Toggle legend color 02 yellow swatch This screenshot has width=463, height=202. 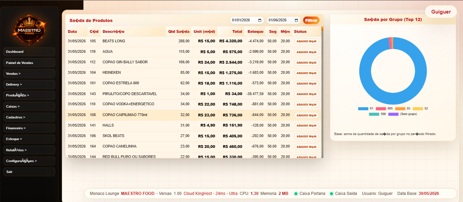click(418, 109)
